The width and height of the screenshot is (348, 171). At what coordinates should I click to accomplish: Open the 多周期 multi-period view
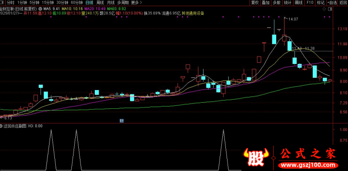point(123,3)
